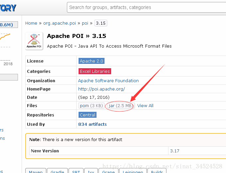
Task: Switch to the SBT tab
Action: (76, 171)
